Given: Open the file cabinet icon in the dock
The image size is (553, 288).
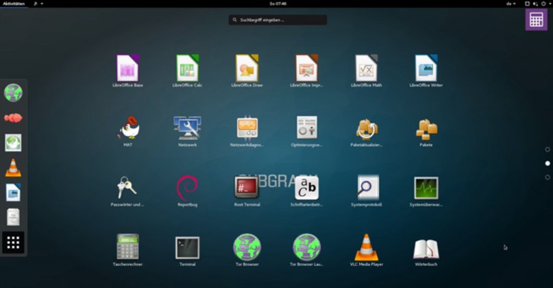Looking at the screenshot, I should point(13,217).
